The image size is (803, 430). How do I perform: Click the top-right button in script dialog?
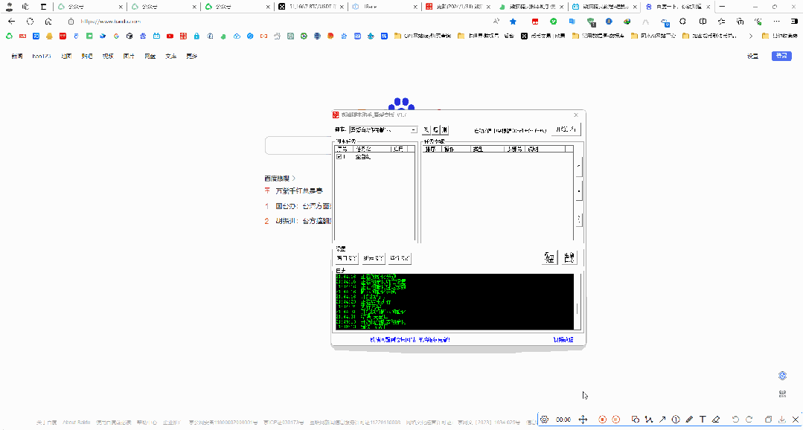(x=566, y=129)
